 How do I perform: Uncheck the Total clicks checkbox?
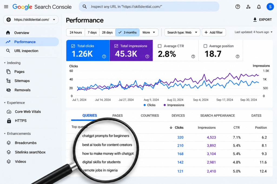[73, 46]
